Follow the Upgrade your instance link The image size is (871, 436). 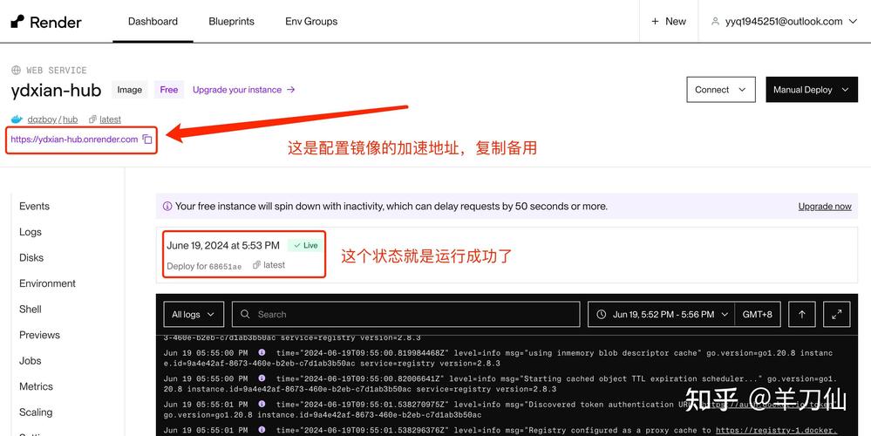[243, 90]
